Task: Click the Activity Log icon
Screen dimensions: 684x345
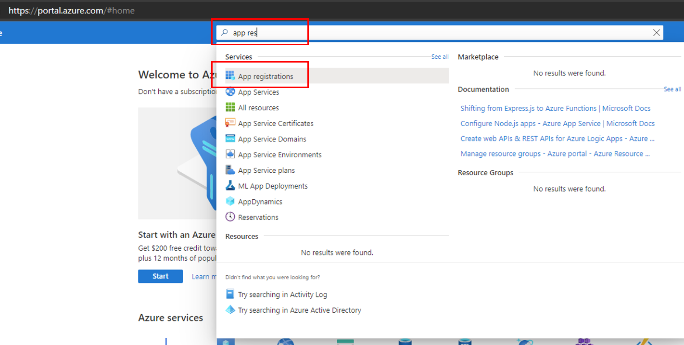Action: coord(230,294)
